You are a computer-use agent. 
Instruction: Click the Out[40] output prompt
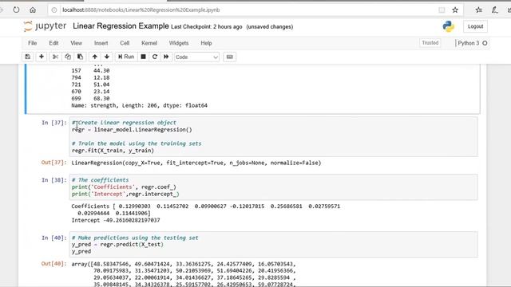click(54, 264)
